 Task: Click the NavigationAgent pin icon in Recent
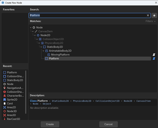(x=5, y=88)
